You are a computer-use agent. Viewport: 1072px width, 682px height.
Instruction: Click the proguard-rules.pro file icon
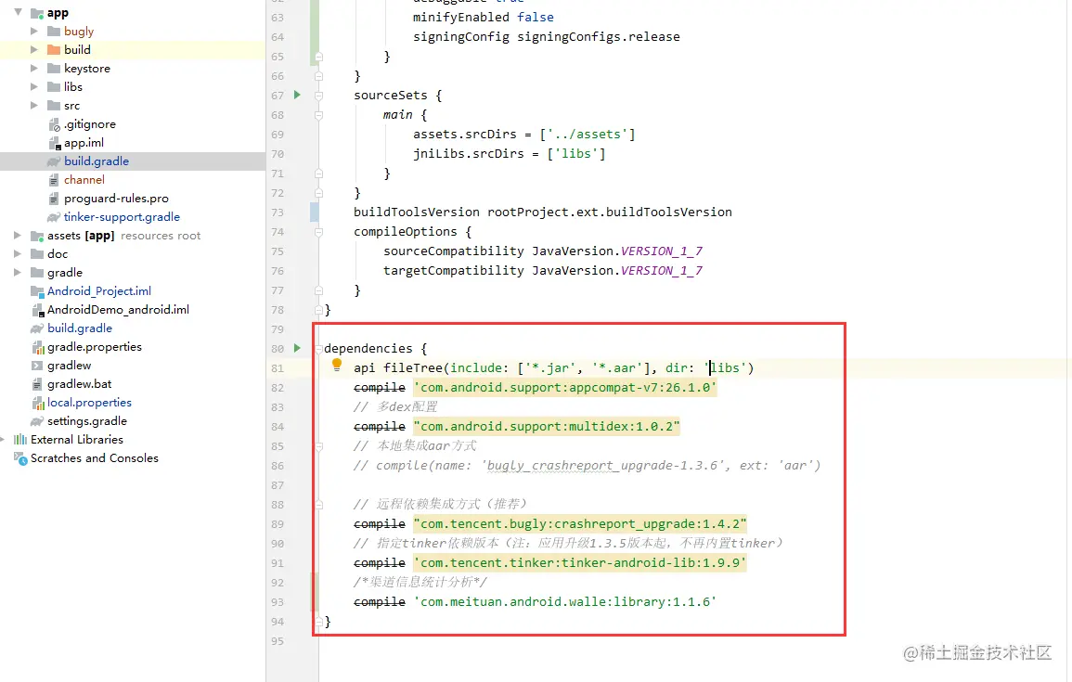(x=53, y=199)
